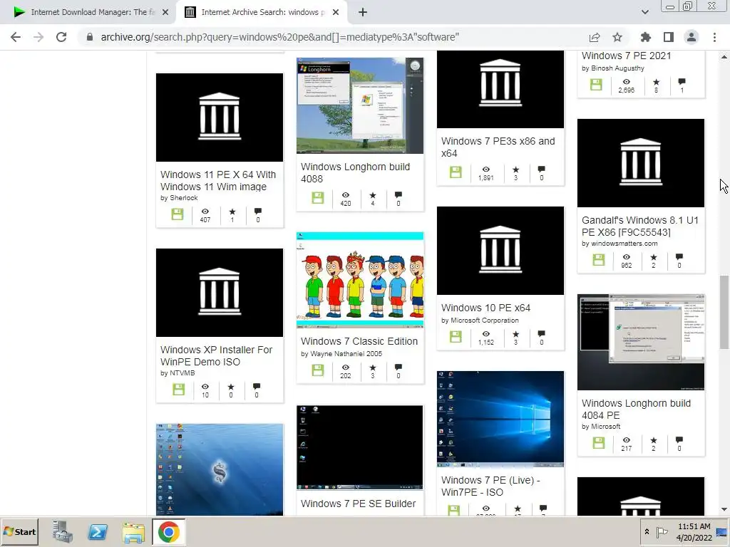Open Gandalf's Windows 8.1 U1 PE link

[639, 226]
